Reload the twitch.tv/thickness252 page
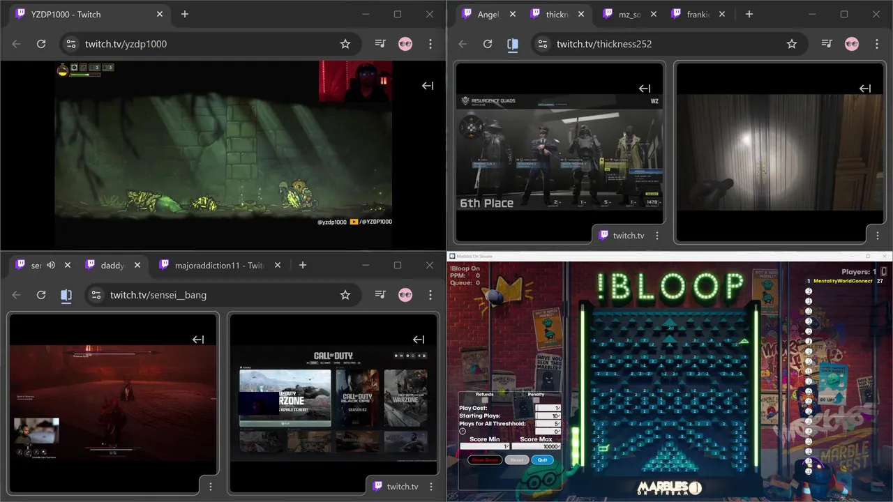The width and height of the screenshot is (893, 502). click(488, 44)
